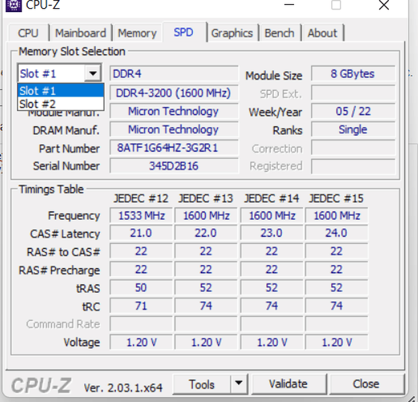Click the version text Ver. 2.03.1.x64
Image resolution: width=418 pixels, height=402 pixels.
pos(123,387)
